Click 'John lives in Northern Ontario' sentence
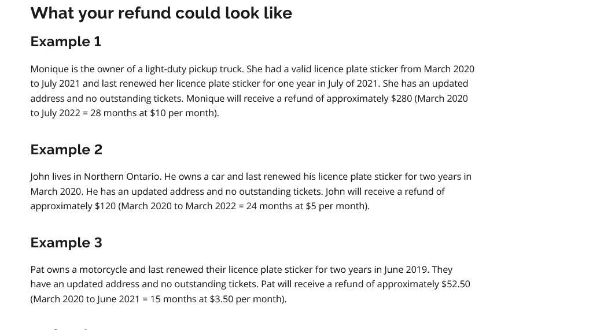This screenshot has height=330, width=615. click(95, 177)
